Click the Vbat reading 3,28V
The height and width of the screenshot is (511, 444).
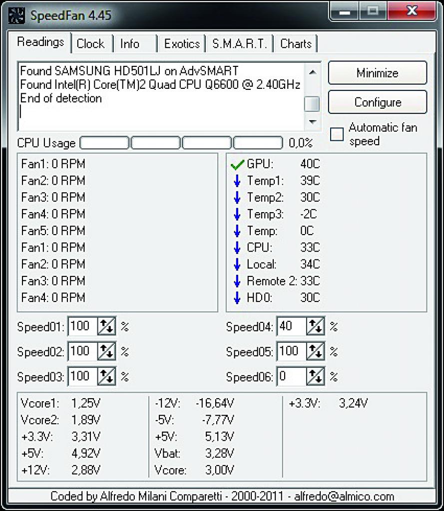pos(220,453)
